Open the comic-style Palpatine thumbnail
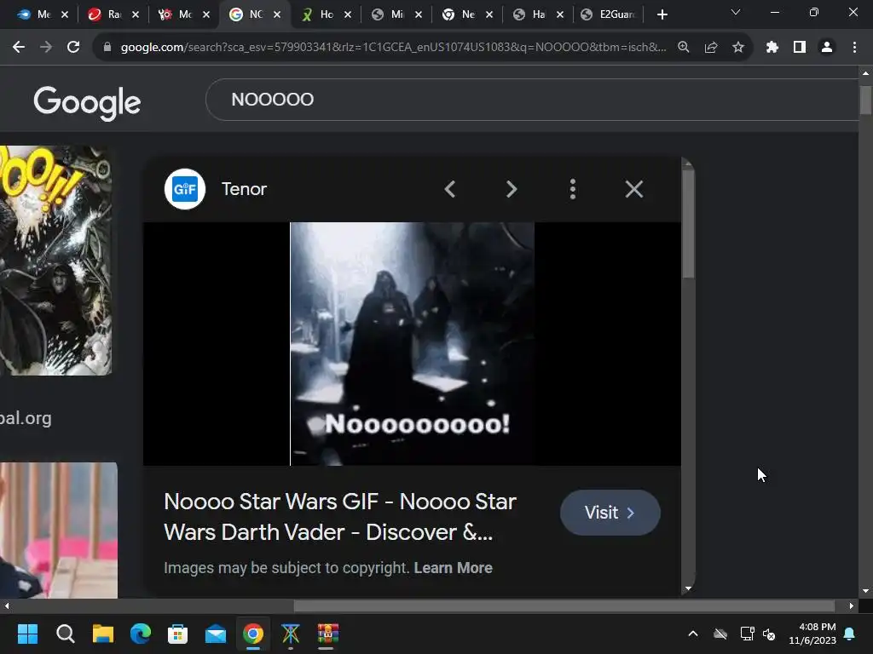Image resolution: width=873 pixels, height=654 pixels. click(x=55, y=261)
